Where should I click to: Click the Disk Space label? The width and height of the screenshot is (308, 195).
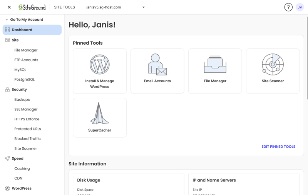pyautogui.click(x=85, y=190)
